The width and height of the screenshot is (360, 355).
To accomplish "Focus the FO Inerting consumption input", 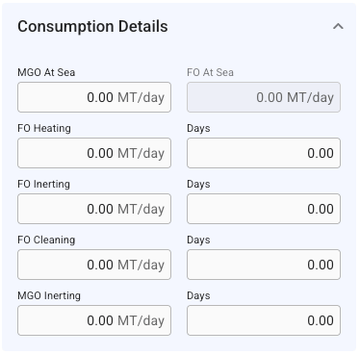I will (94, 209).
